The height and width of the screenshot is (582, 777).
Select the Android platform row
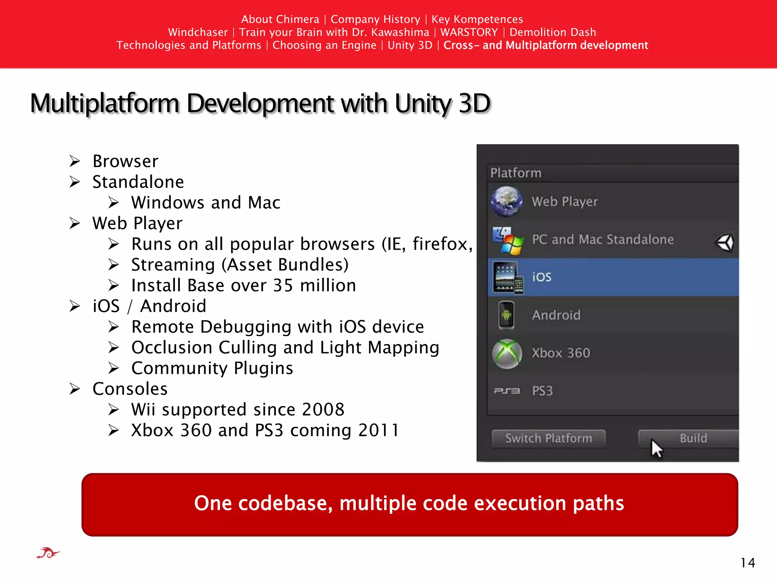[612, 315]
